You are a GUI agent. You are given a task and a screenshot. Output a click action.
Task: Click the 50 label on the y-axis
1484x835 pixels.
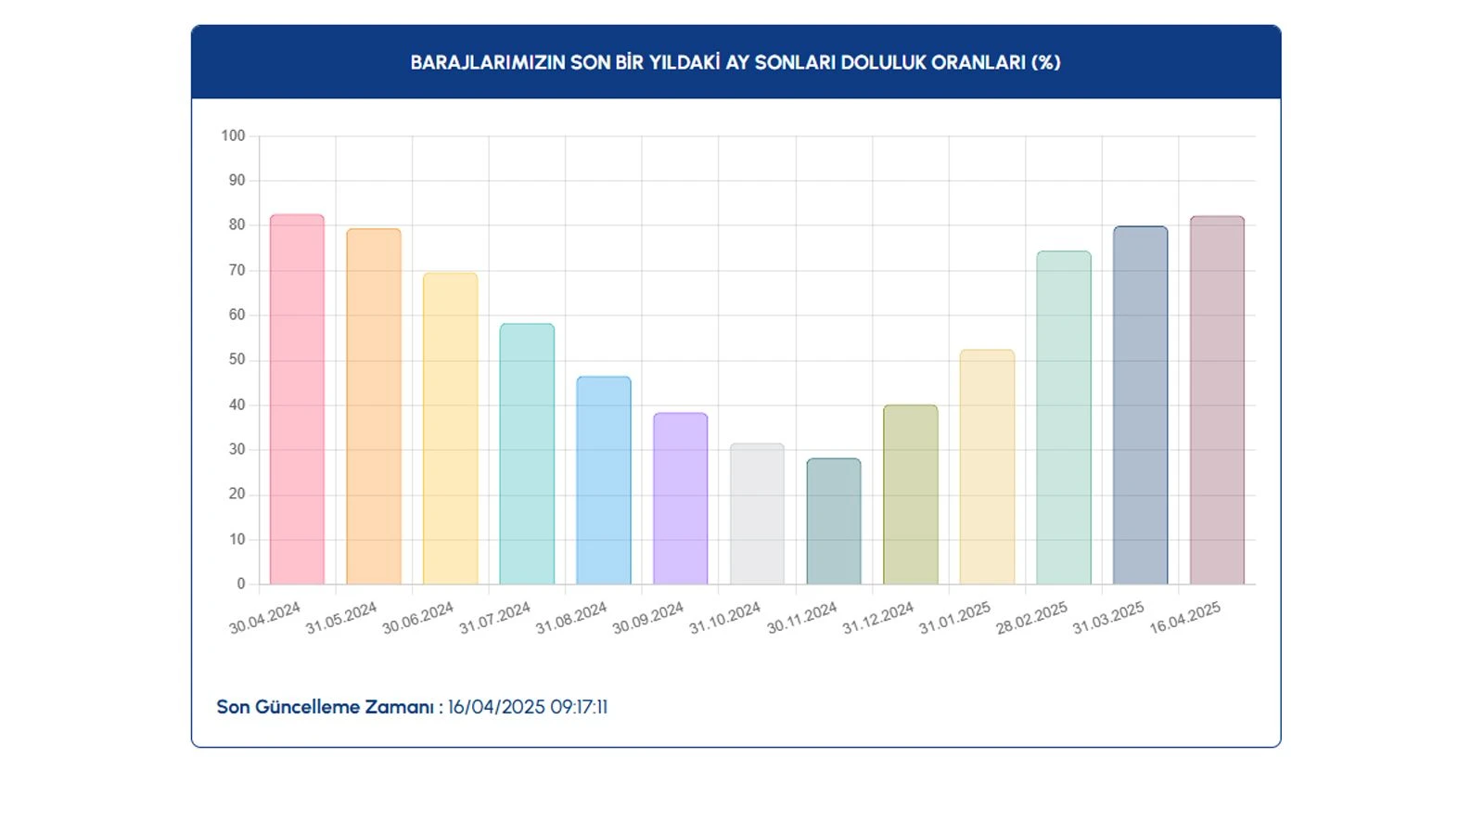237,359
